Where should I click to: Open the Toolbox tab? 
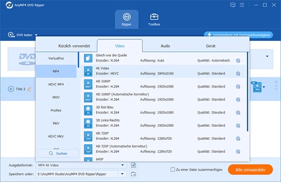coord(154,19)
